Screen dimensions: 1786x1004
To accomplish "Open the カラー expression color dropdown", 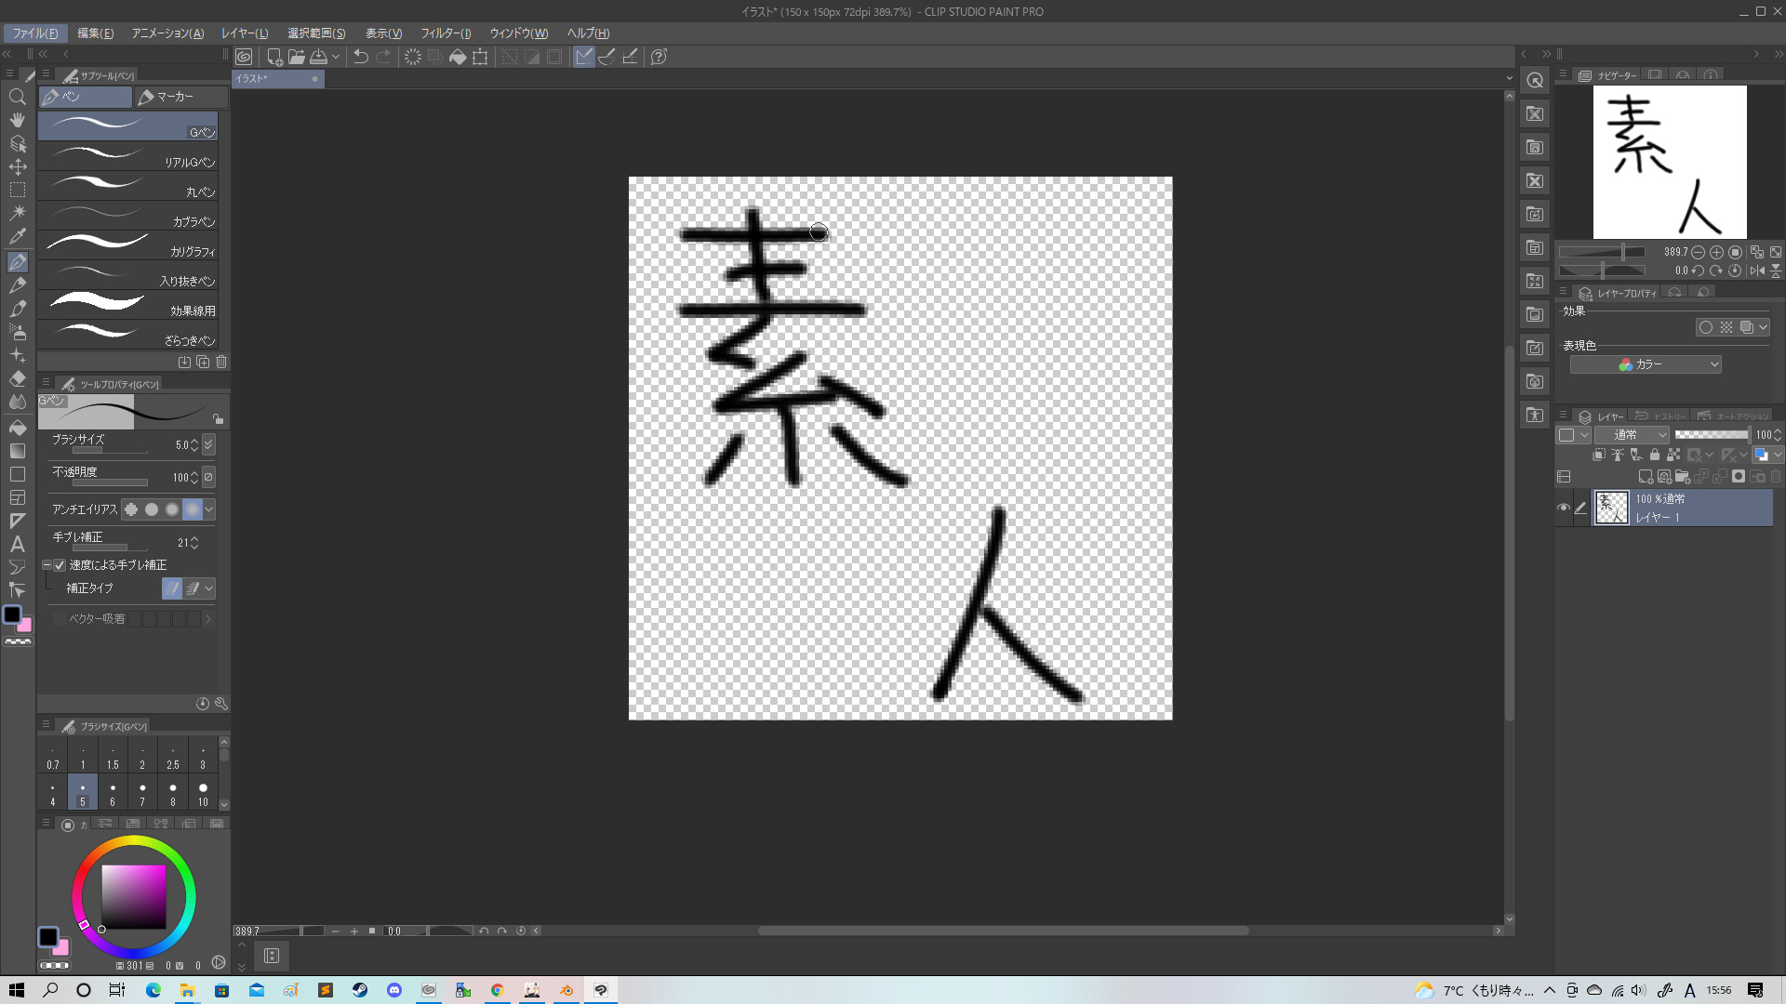I will [1645, 364].
